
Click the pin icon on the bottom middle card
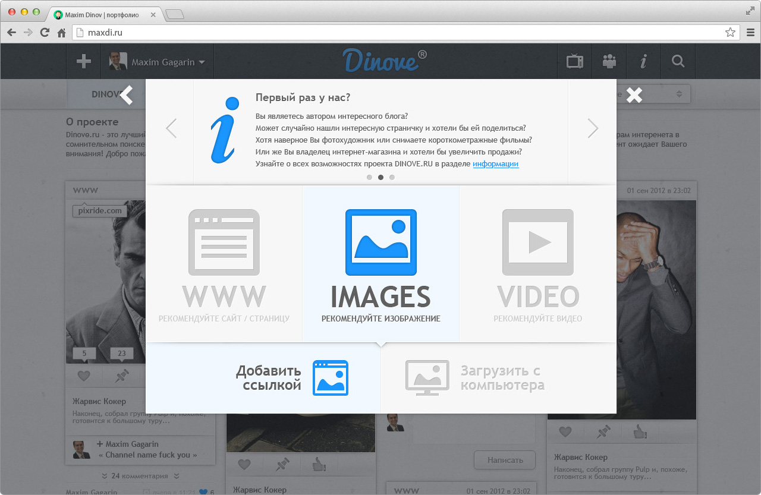pos(282,464)
